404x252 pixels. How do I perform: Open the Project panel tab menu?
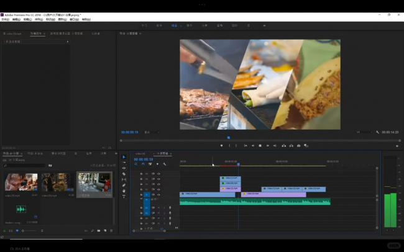coord(21,154)
